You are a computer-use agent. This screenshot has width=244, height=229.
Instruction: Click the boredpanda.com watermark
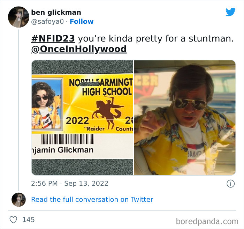point(207,221)
